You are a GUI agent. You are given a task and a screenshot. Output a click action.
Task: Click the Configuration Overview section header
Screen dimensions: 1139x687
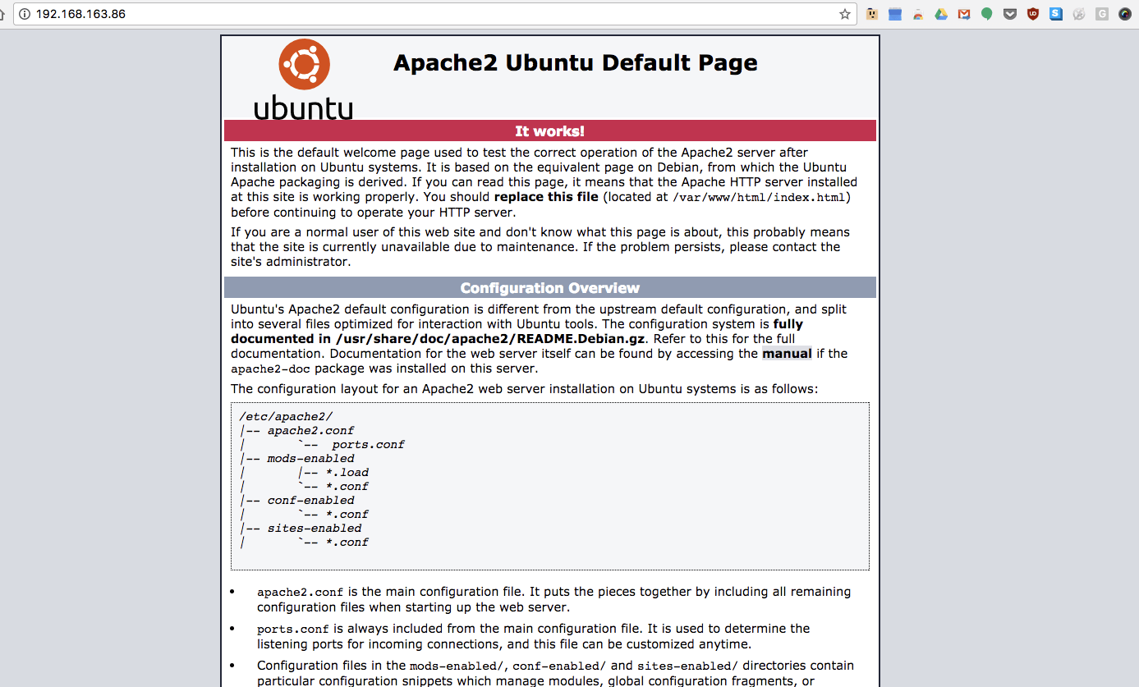[549, 288]
